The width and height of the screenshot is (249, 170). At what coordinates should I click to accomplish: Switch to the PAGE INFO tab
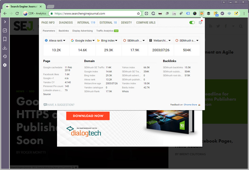(x=48, y=22)
